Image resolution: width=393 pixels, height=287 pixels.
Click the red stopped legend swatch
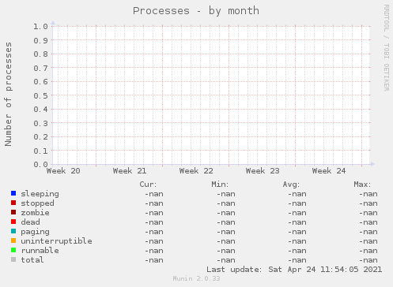[x=13, y=203]
